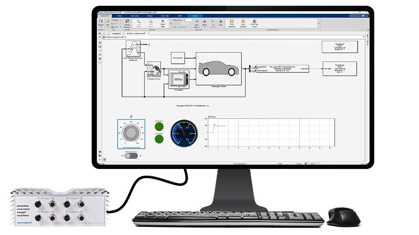Click the lower green indicator lamp
The image size is (419, 235).
[x=159, y=139]
